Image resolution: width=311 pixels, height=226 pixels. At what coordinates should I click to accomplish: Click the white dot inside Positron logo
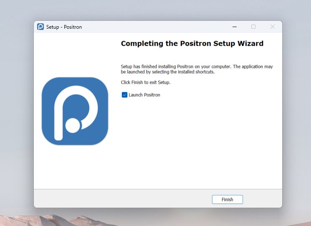click(x=73, y=124)
